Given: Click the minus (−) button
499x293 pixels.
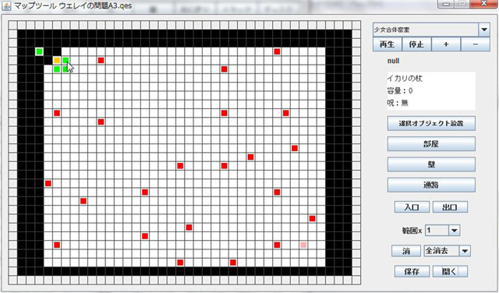Looking at the screenshot, I should click(x=476, y=44).
